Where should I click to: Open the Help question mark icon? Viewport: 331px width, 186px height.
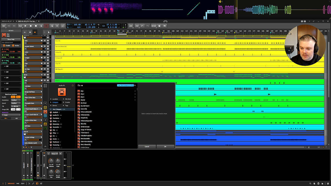tap(159, 26)
